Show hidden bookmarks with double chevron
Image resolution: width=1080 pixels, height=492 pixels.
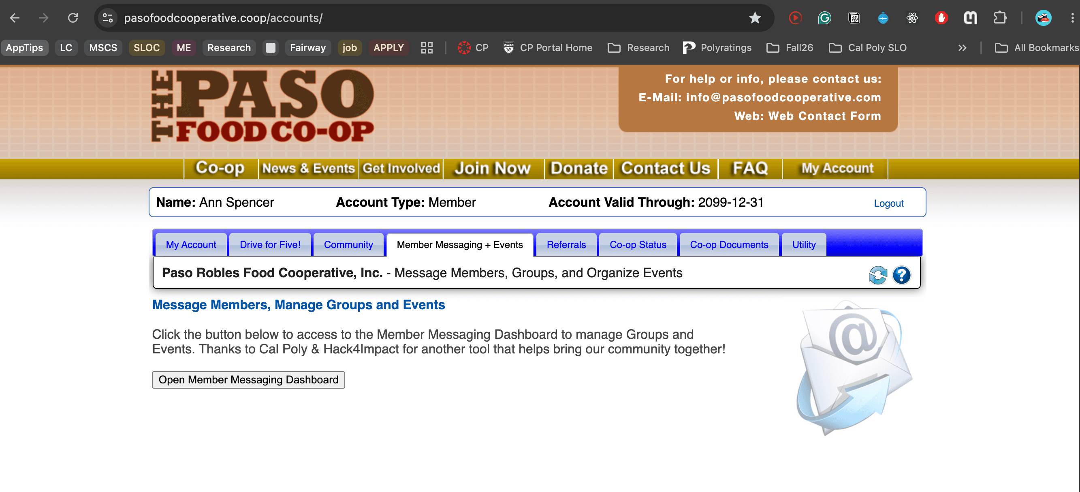click(962, 48)
